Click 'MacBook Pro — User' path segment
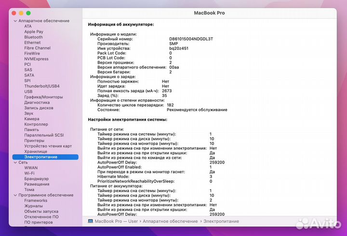The height and width of the screenshot is (236, 347). point(116,222)
